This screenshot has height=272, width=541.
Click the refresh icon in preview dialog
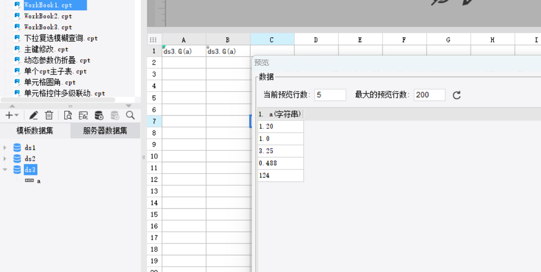(457, 95)
